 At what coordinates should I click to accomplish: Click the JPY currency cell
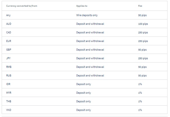coord(8,58)
